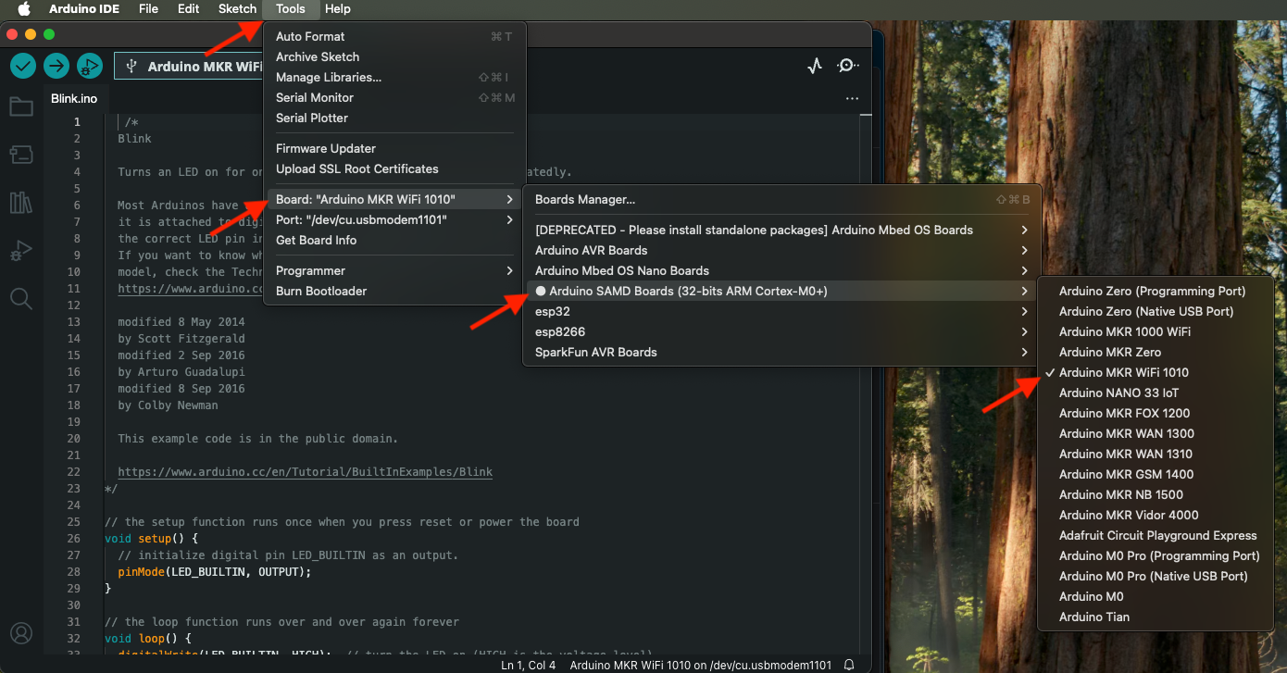Expand deprecated Arduino Mbed OS Boards submenu

[781, 230]
